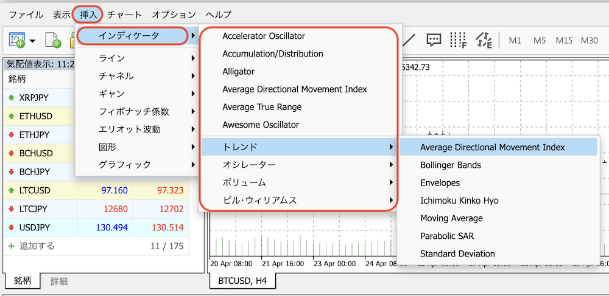Expand the オシレーター submenu arrow
The height and width of the screenshot is (296, 609).
coord(391,165)
